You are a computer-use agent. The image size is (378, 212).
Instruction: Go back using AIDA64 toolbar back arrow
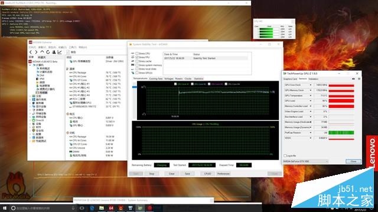coord(31,52)
